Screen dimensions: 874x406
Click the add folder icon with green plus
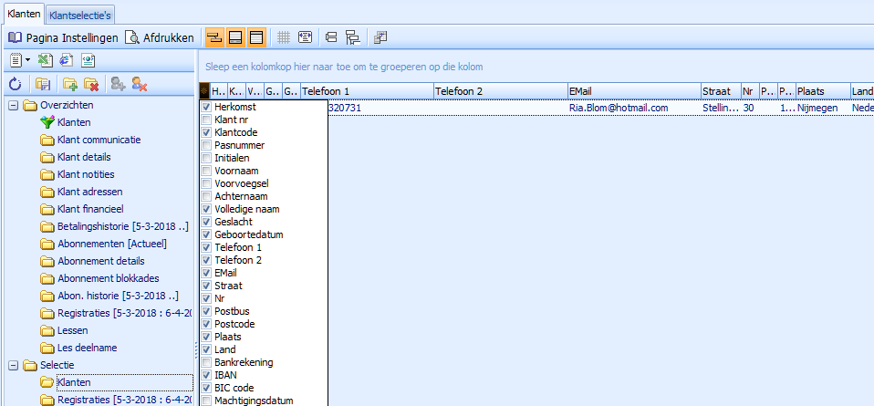69,84
